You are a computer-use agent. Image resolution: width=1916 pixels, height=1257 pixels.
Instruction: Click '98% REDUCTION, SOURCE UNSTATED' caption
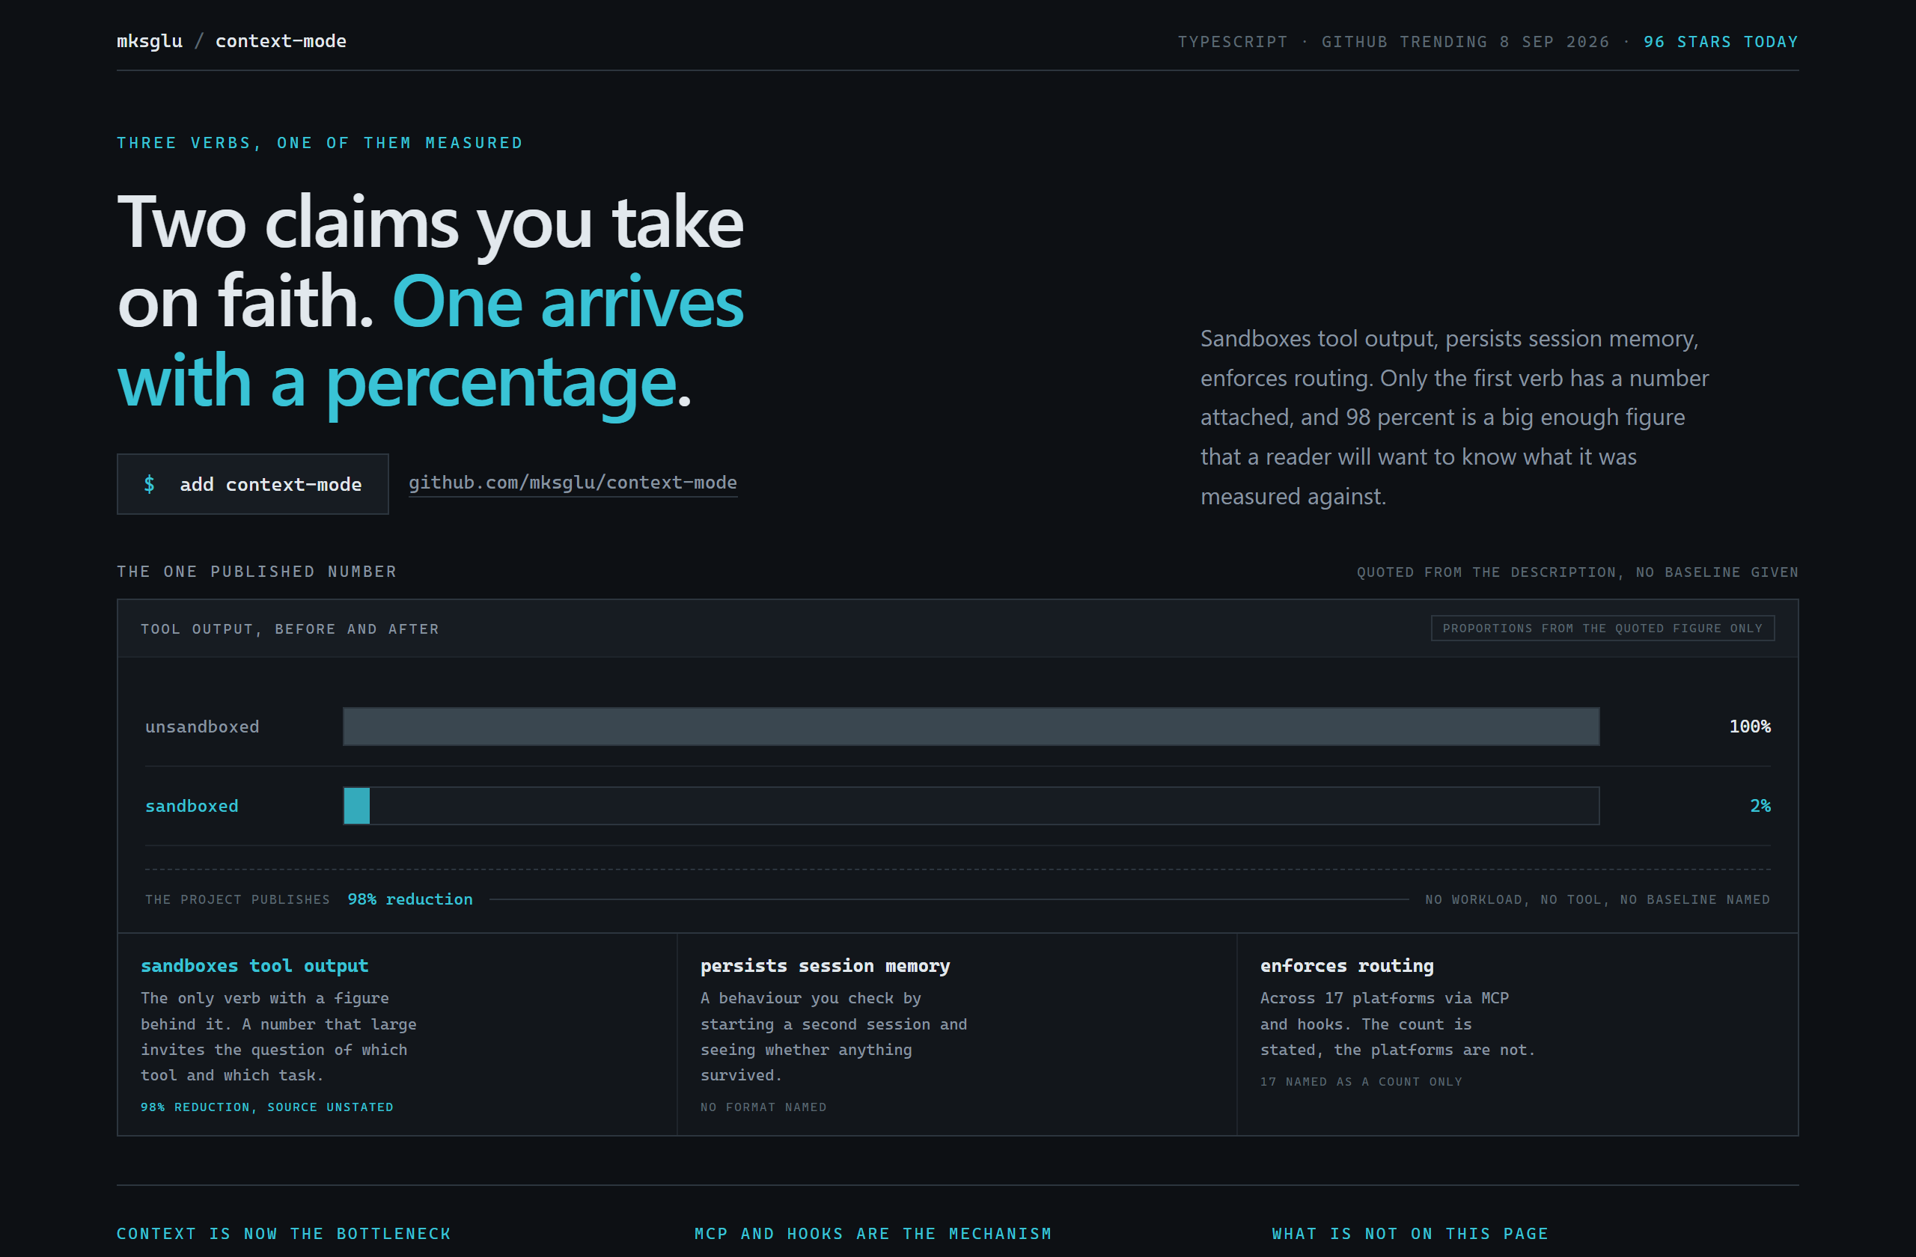[267, 1107]
